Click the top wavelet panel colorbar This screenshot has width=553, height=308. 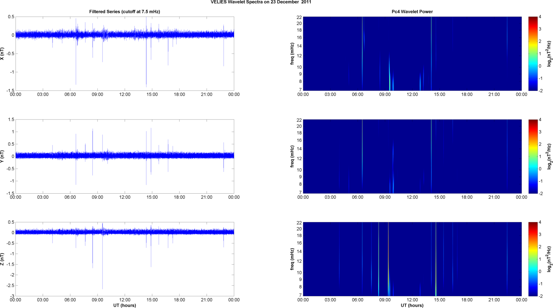coord(533,54)
